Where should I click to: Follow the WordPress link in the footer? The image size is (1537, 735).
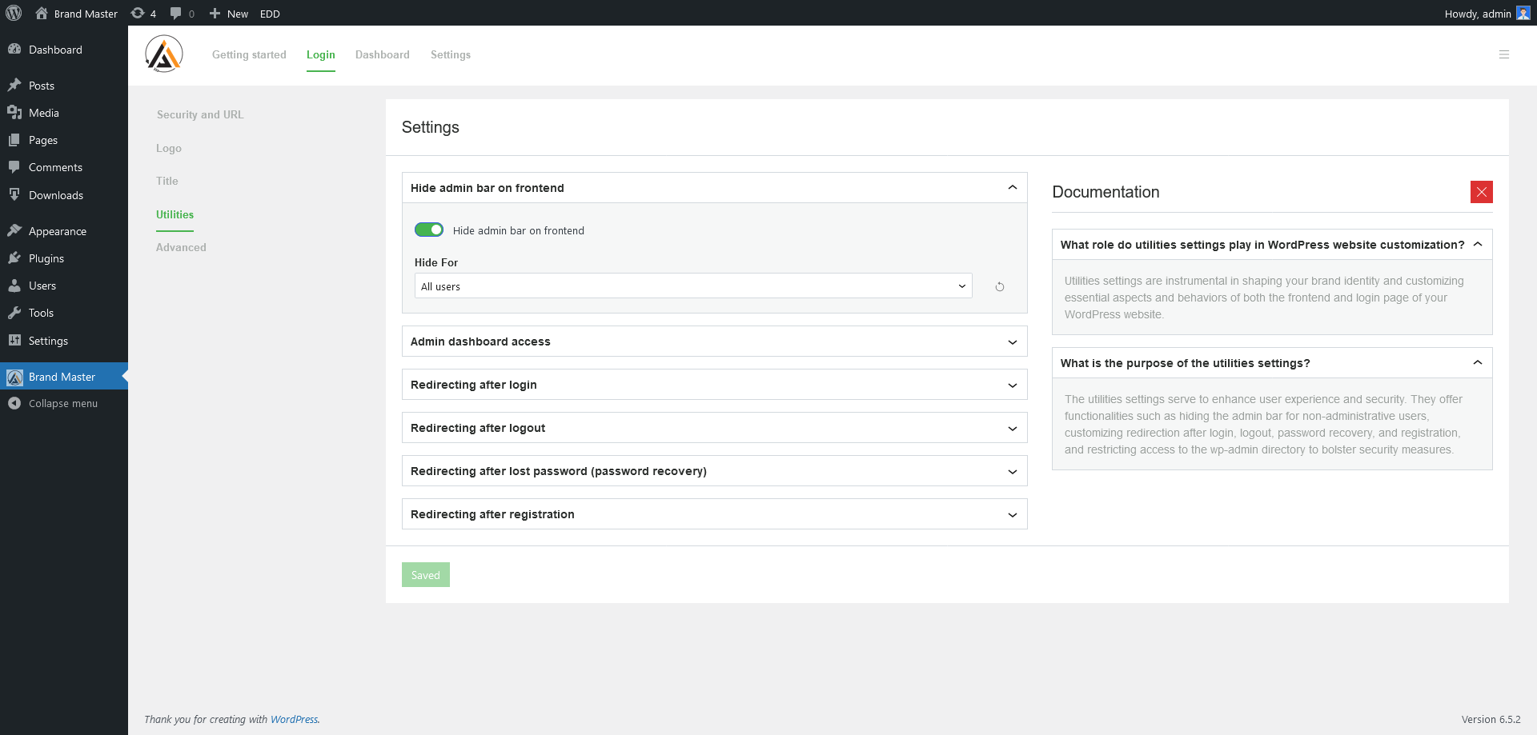click(x=295, y=719)
